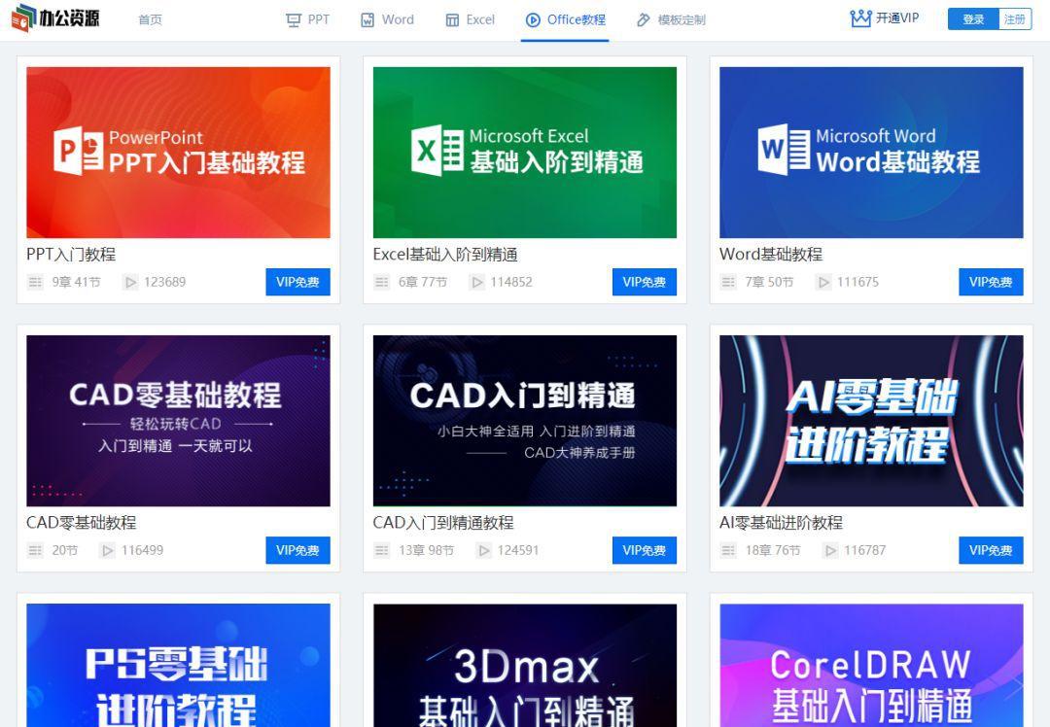Open the CAD入门到精通 dark thumbnail
This screenshot has width=1050, height=727.
(525, 421)
